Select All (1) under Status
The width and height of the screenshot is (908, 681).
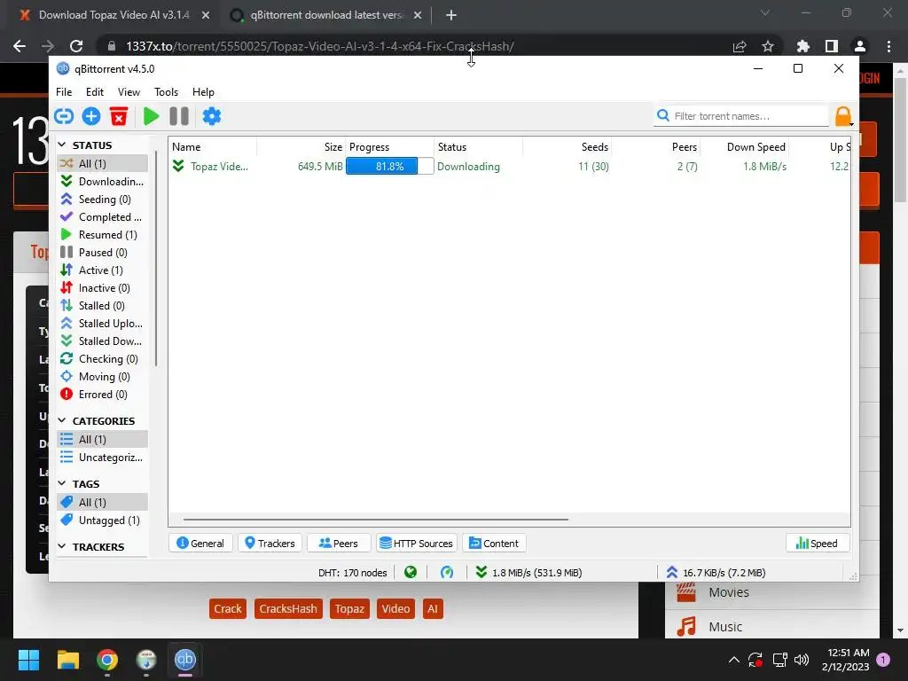[103, 164]
